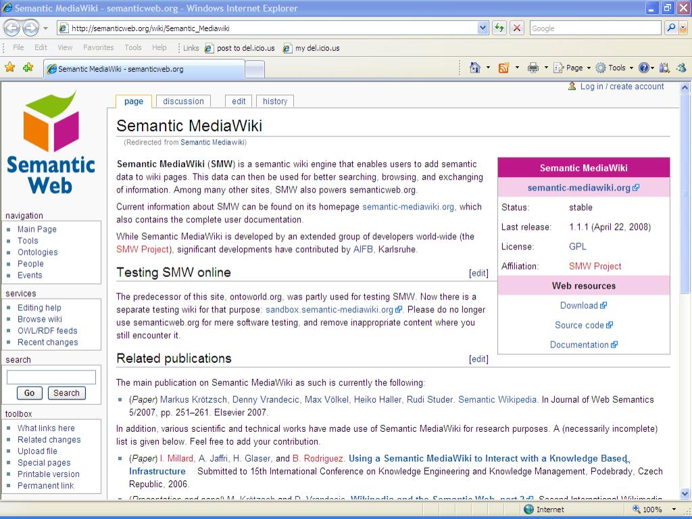Click the Download link in Web resources
692x519 pixels.
coord(583,305)
